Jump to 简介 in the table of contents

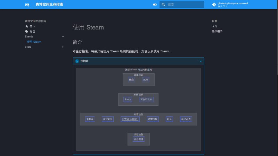click(214, 26)
